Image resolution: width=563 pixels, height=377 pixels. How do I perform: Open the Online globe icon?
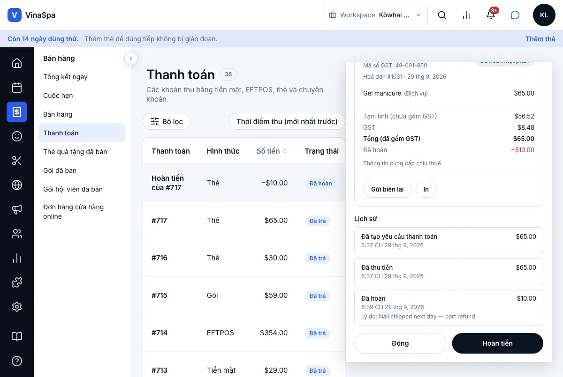point(17,185)
